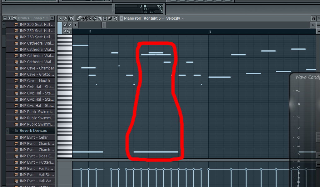
Task: Open the Velocity target parameter dropdown
Action: click(x=174, y=18)
